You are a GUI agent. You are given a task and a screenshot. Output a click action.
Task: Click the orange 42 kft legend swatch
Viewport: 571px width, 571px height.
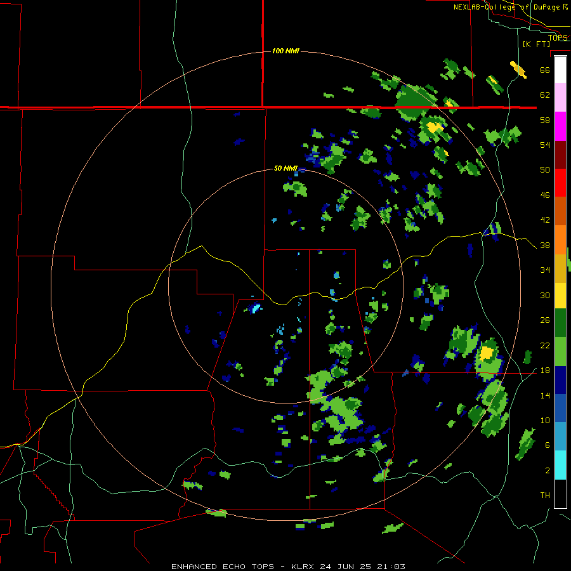tap(560, 239)
